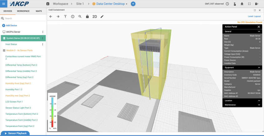Viewport: 264px width, 136px height.
Task: Click the alert exclamation icon in toolbar
Action: [73, 17]
